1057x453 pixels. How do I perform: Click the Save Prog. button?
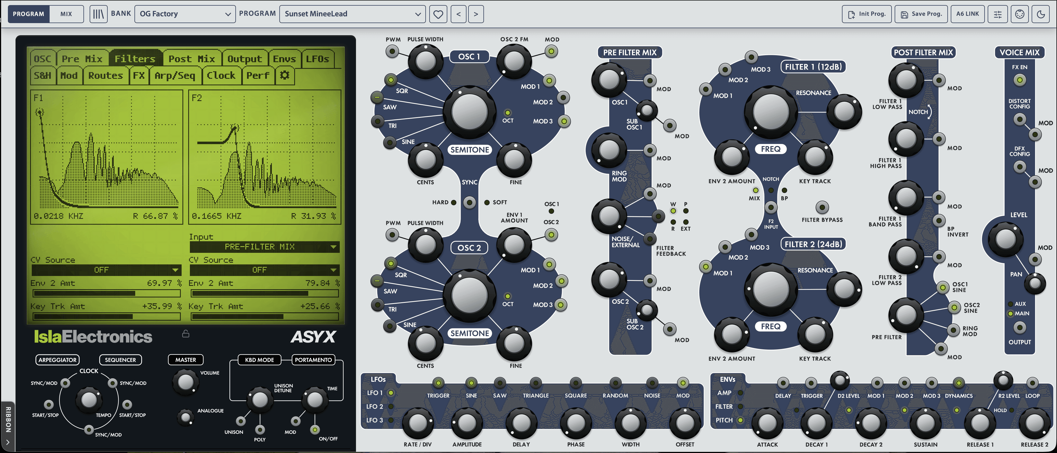point(921,14)
